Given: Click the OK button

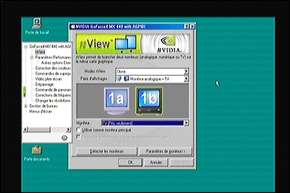Looking at the screenshot, I should 130,162.
